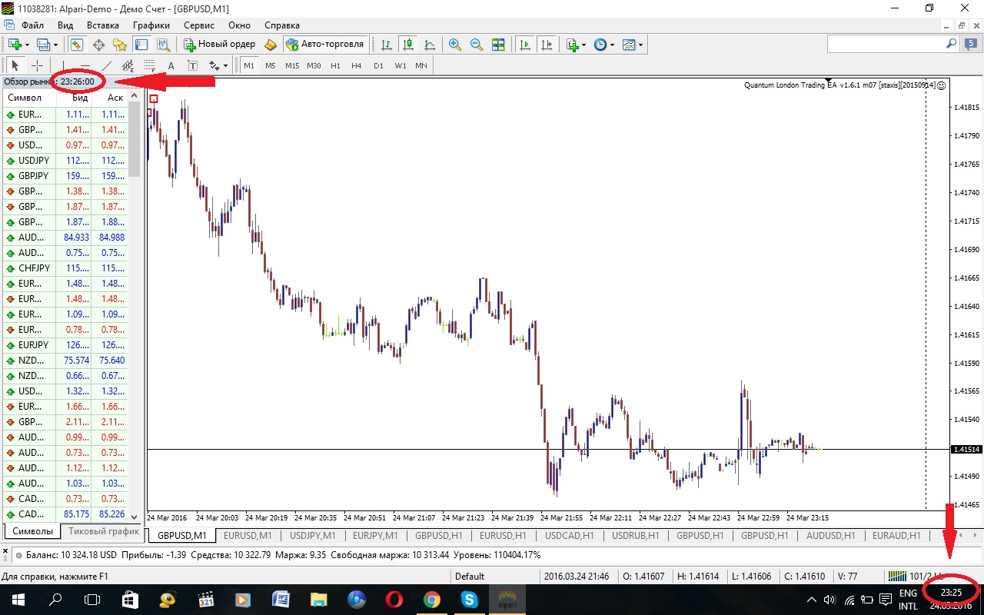This screenshot has width=984, height=615.
Task: Switch chart to line chart style
Action: 430,45
